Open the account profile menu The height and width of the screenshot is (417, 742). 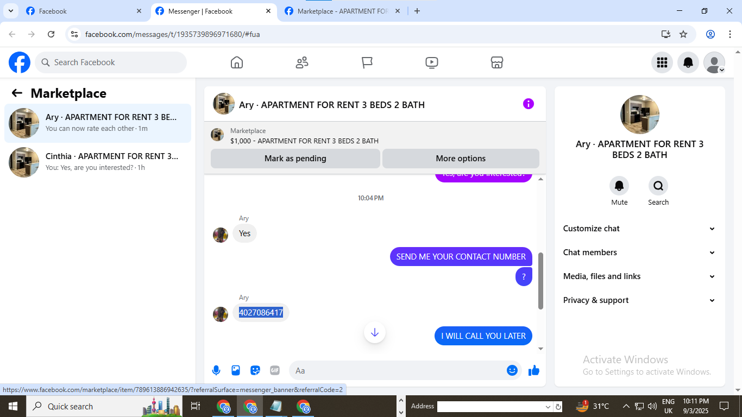[x=714, y=62]
